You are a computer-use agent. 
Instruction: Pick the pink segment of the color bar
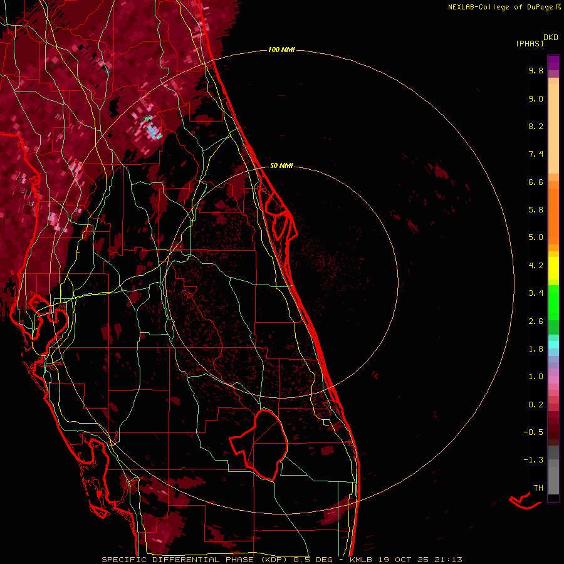pos(553,380)
